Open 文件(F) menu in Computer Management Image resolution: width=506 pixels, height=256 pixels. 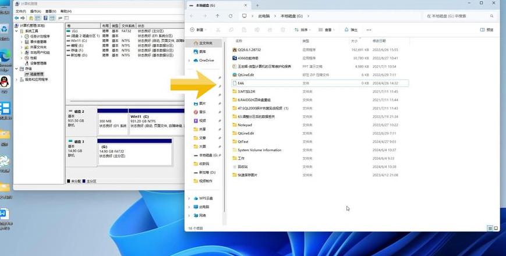(20, 11)
